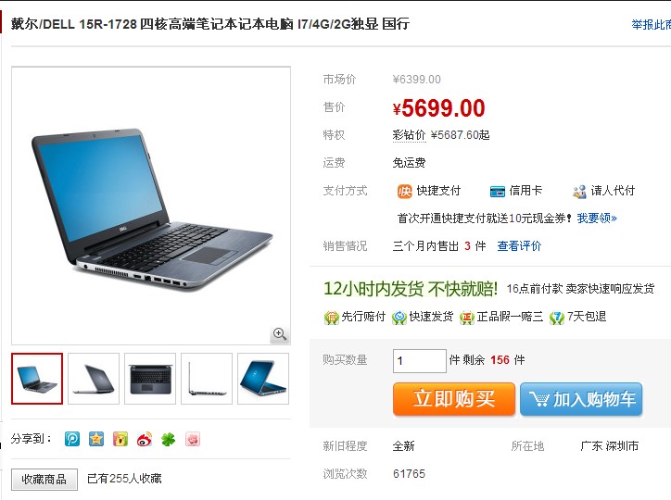Share via the Qzone star icon
This screenshot has height=500, width=671.
(x=96, y=439)
